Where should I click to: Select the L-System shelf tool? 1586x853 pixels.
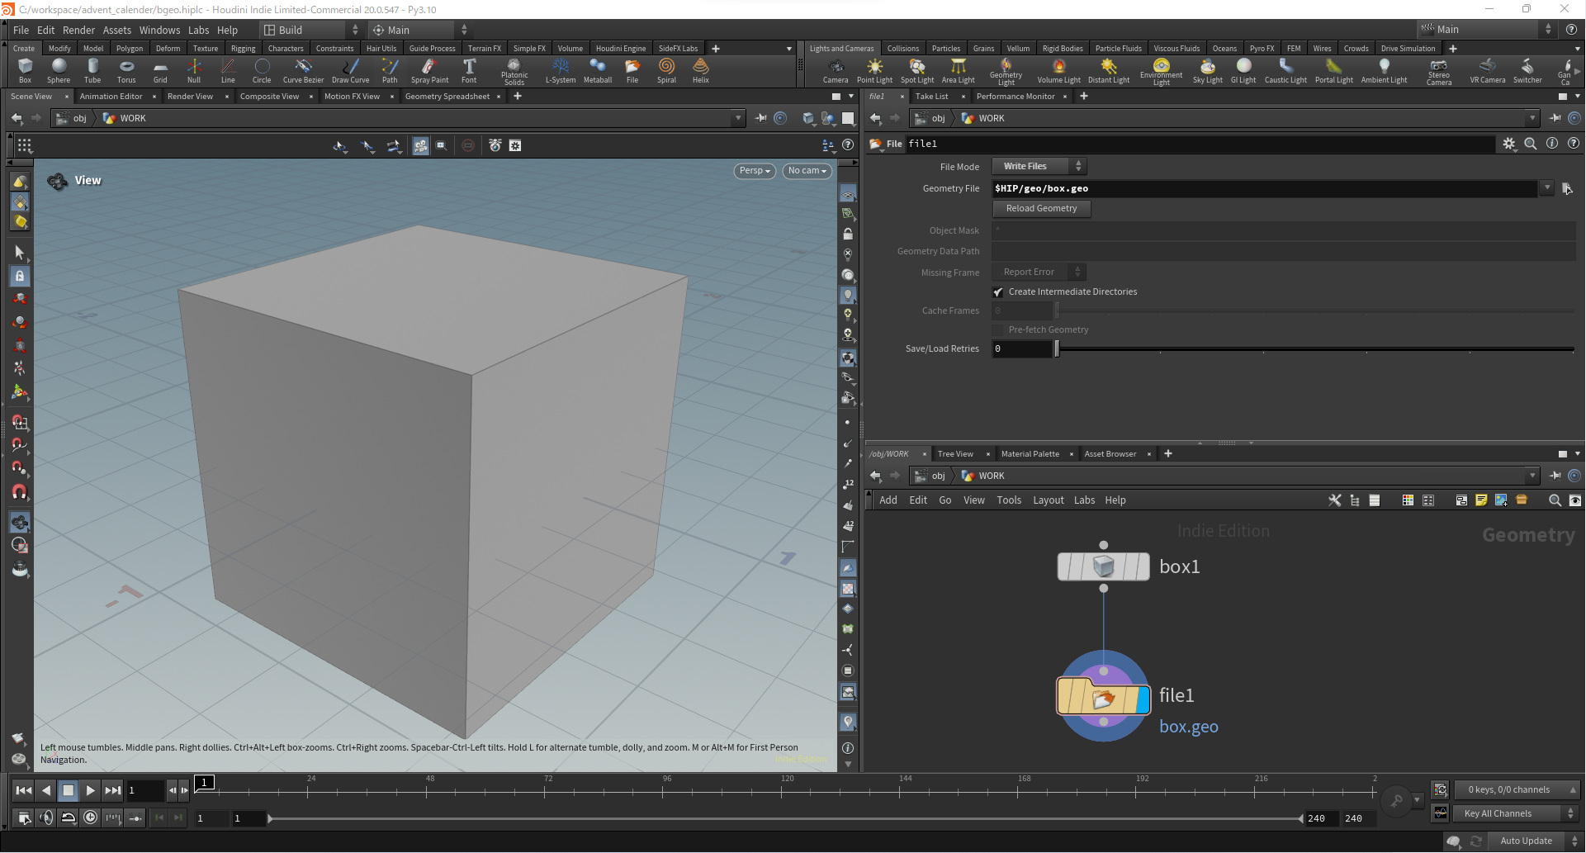pyautogui.click(x=561, y=70)
